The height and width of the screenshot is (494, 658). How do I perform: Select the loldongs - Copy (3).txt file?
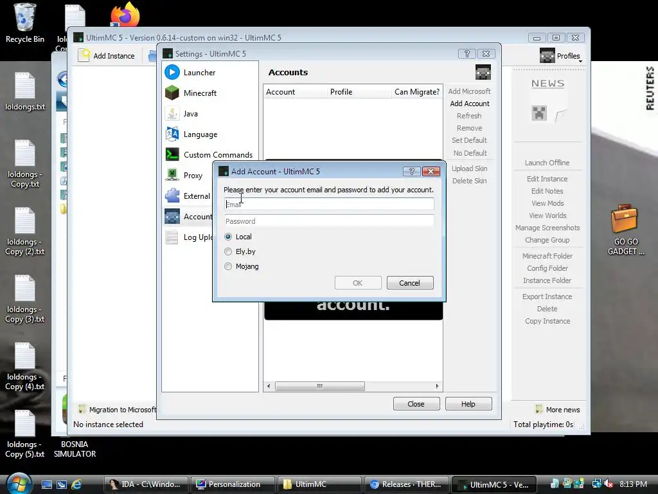(x=25, y=299)
